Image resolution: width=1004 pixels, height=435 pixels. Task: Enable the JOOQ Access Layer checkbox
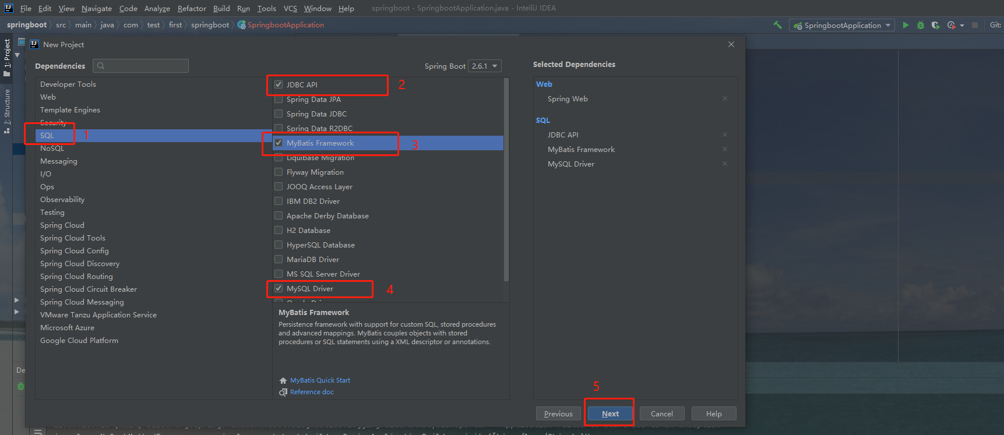click(x=279, y=186)
